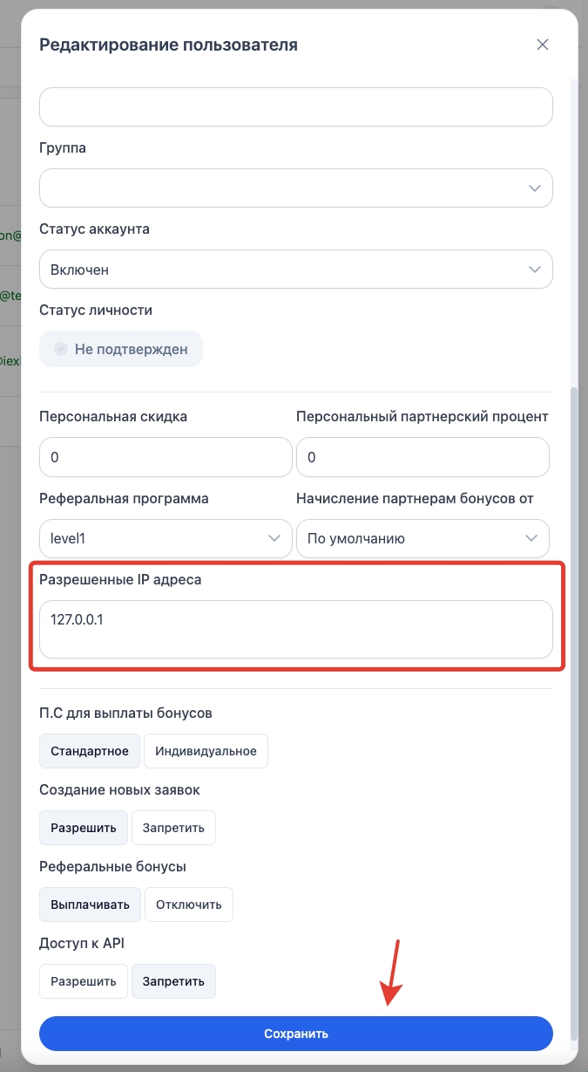Select Отключить for referral bonuses
This screenshot has width=588, height=1072.
189,905
